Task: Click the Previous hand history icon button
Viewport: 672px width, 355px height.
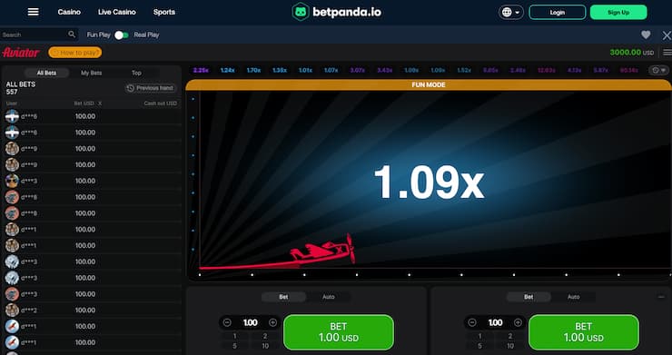Action: click(x=151, y=88)
